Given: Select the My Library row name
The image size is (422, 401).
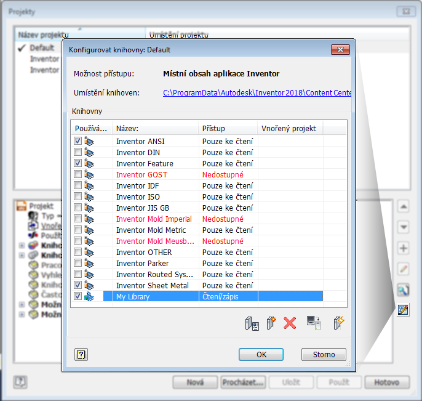Looking at the screenshot, I should [133, 296].
